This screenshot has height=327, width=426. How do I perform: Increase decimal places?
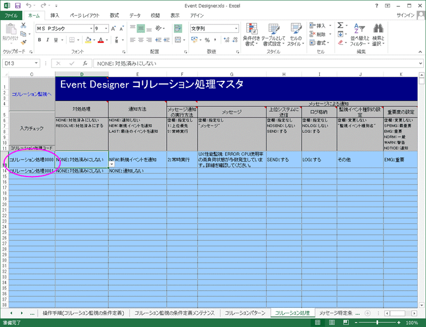coord(226,40)
